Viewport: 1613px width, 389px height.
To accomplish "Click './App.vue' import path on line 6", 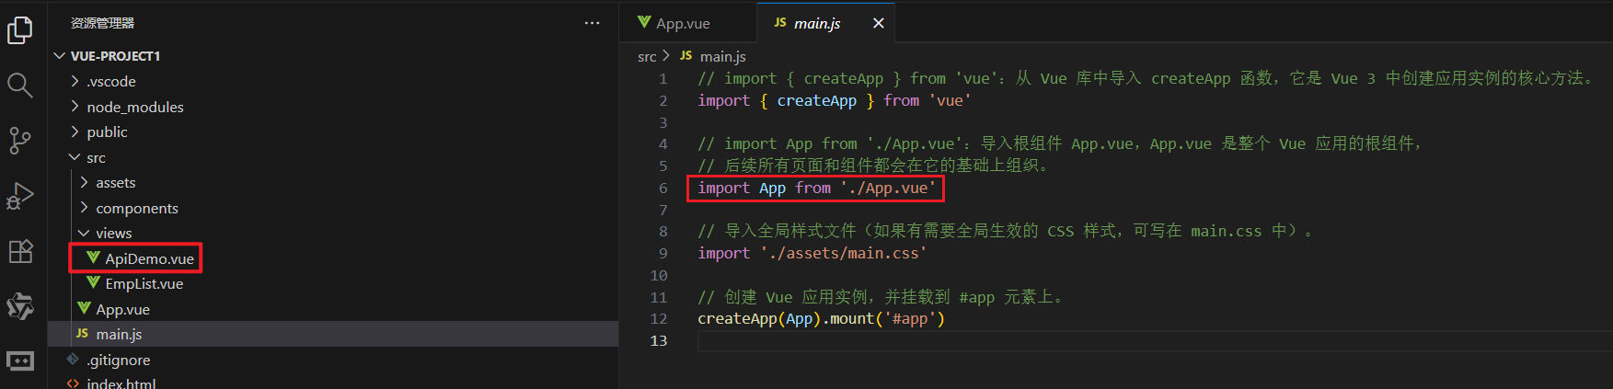I will tap(888, 188).
